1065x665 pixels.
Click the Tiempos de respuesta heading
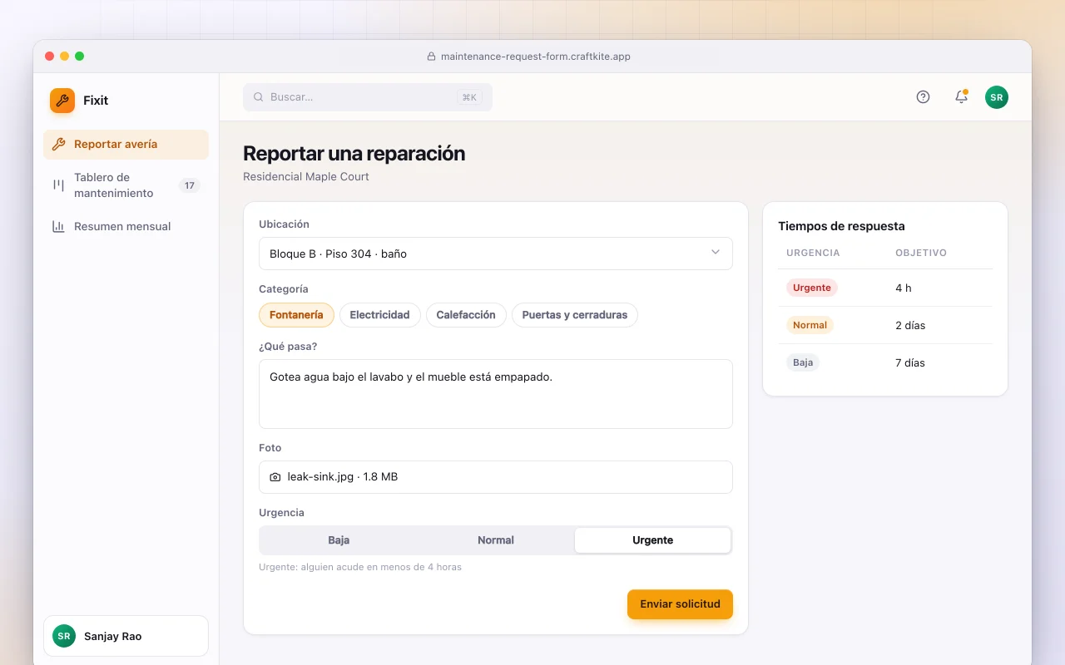pos(841,226)
